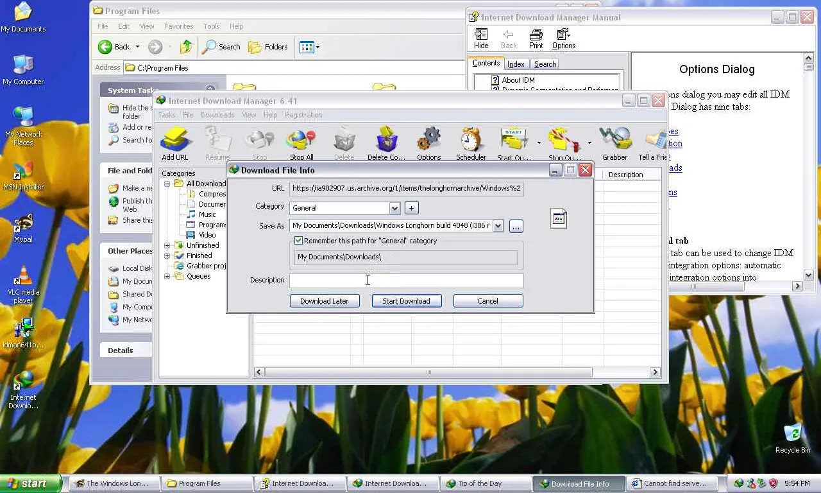The image size is (821, 493).
Task: Click the Print icon in IDM Manual
Action: pyautogui.click(x=536, y=39)
